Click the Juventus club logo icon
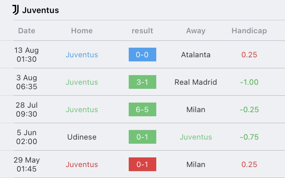The height and width of the screenshot is (178, 285). (15, 10)
